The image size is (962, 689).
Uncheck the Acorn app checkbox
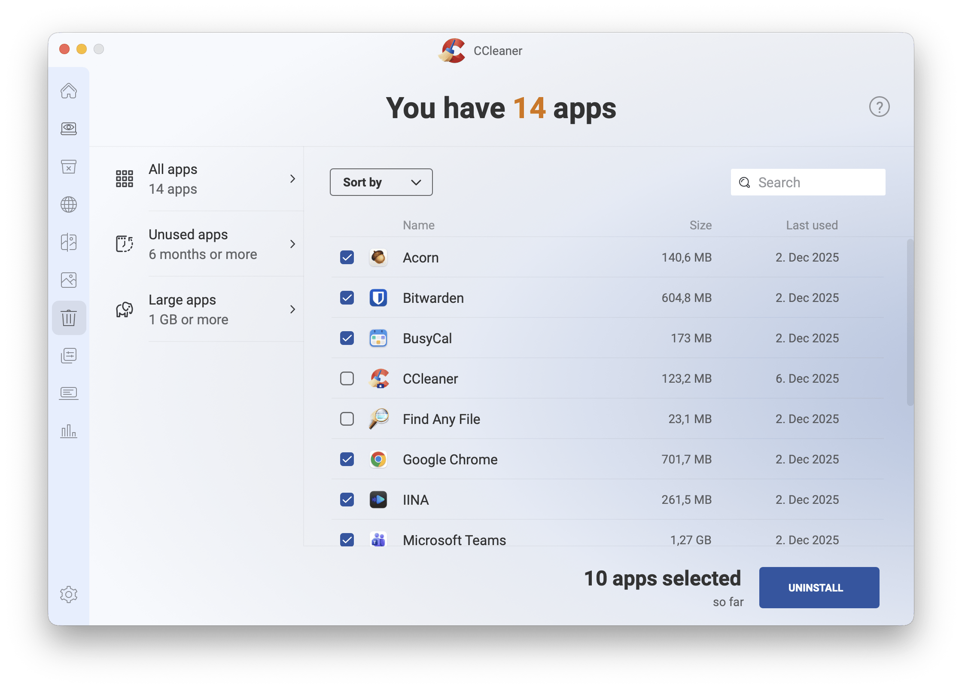click(x=347, y=257)
